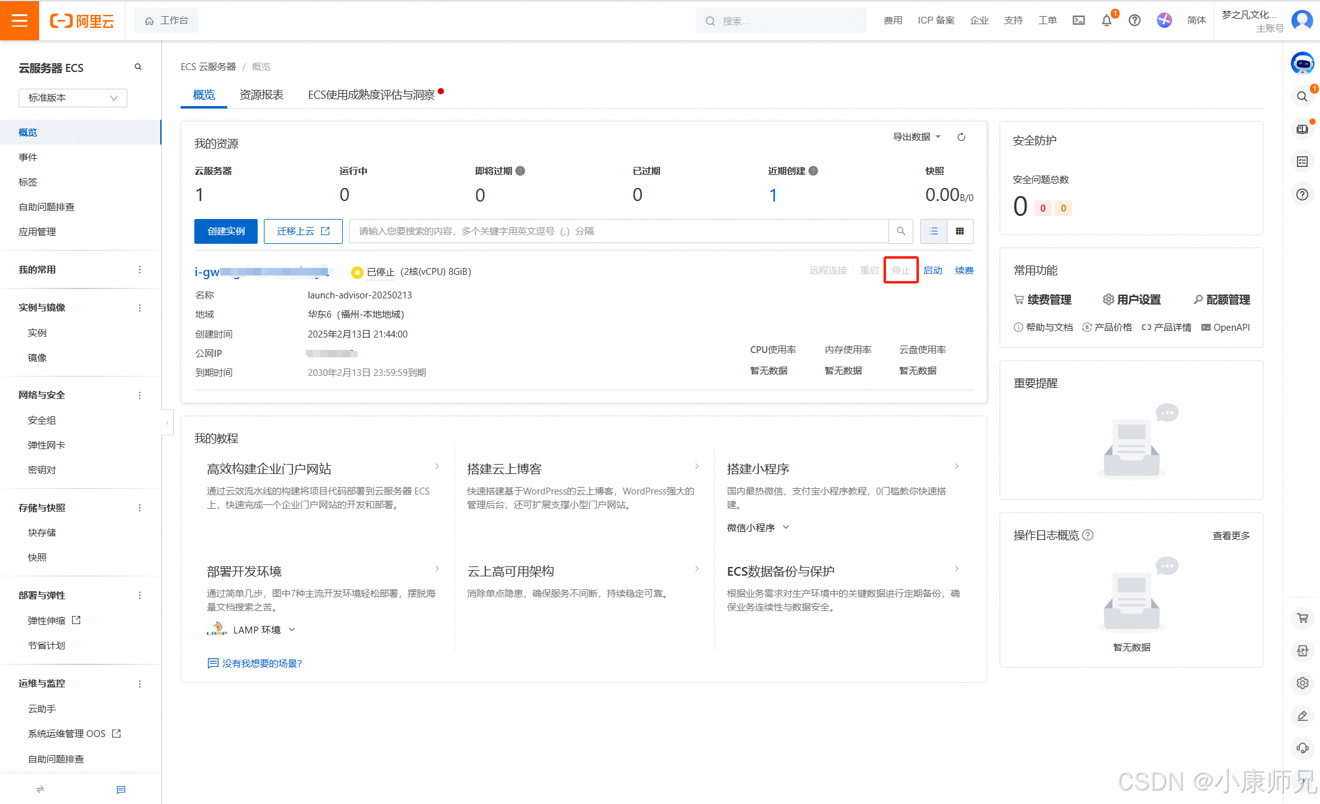The height and width of the screenshot is (804, 1320).
Task: Expand the 导出数据 export dropdown
Action: click(x=916, y=137)
